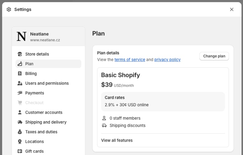Open Store details settings
243x155 pixels.
coord(48,54)
